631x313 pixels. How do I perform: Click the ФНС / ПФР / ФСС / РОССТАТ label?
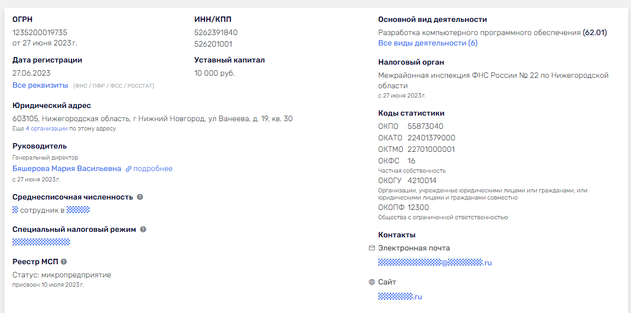(114, 86)
